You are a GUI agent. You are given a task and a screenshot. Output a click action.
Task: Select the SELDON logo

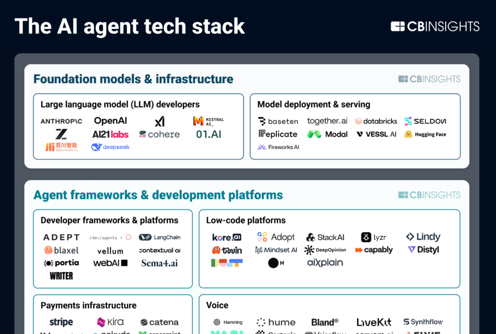(x=425, y=121)
